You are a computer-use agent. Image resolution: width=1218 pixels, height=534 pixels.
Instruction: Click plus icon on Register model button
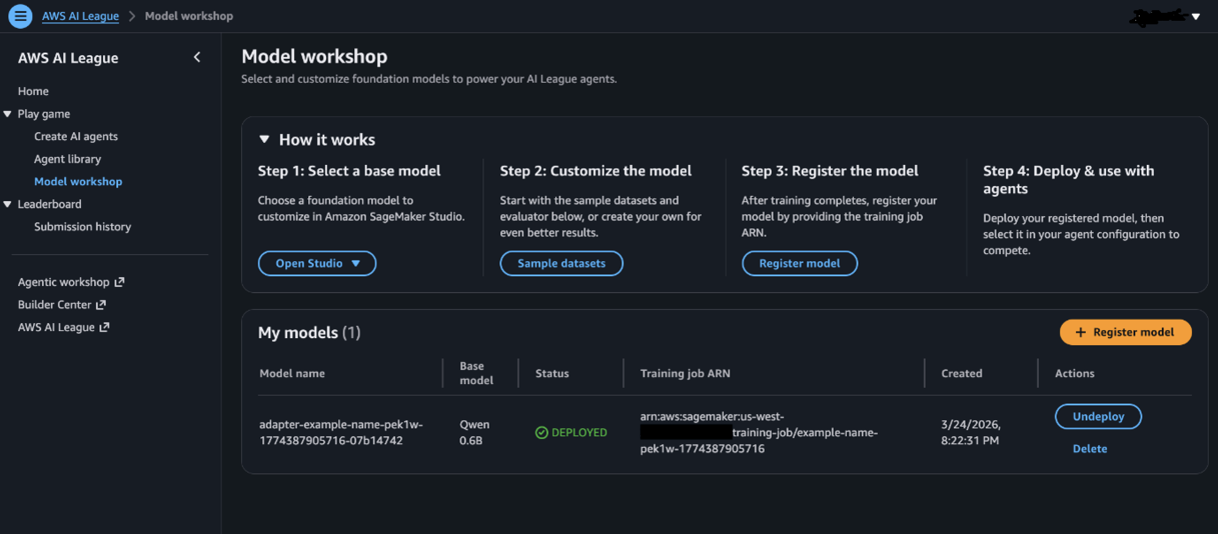point(1081,332)
